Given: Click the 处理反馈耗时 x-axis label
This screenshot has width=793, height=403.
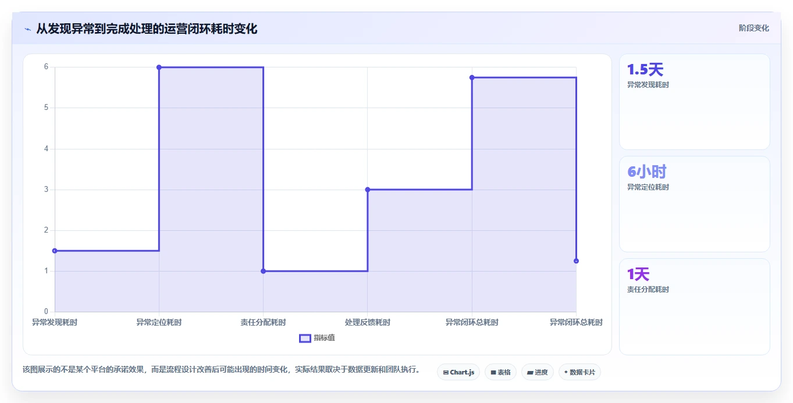Looking at the screenshot, I should tap(368, 322).
